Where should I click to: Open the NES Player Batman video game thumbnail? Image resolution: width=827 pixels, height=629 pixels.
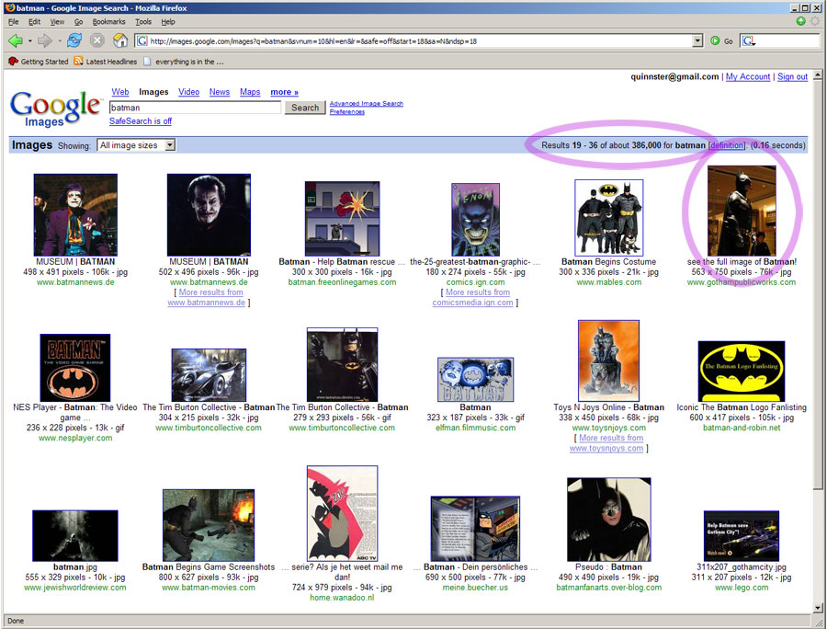[75, 368]
